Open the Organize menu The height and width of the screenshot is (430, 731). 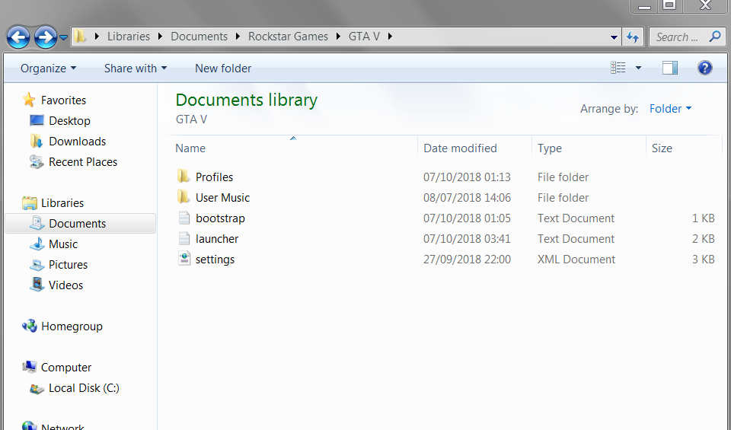click(48, 68)
